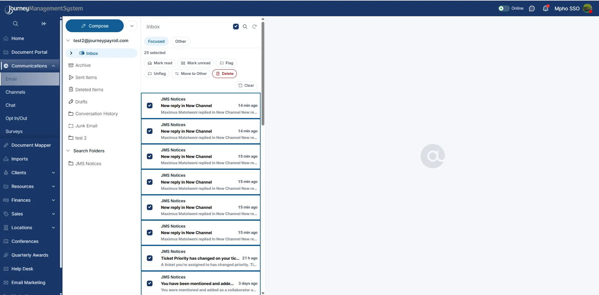The width and height of the screenshot is (599, 295).
Task: Search the inbox with magnifier icon
Action: point(245,27)
